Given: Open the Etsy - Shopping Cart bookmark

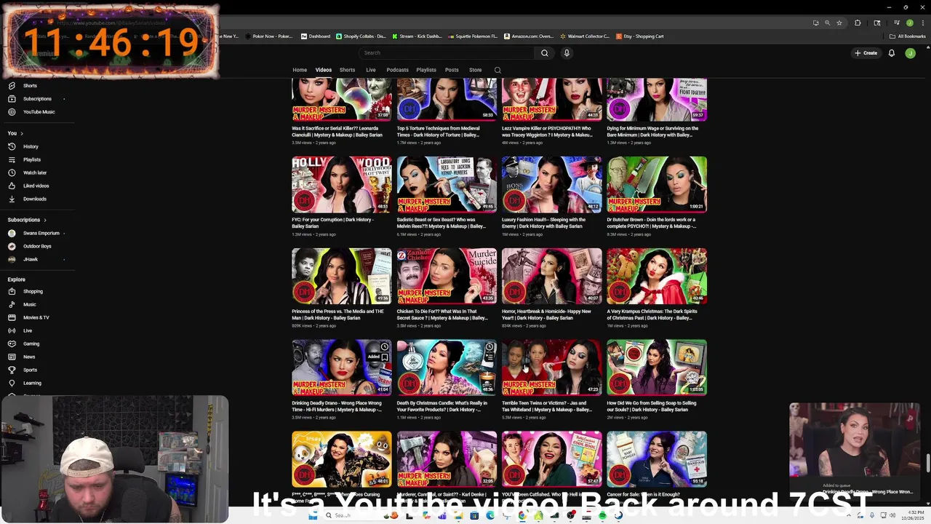Looking at the screenshot, I should tap(640, 36).
